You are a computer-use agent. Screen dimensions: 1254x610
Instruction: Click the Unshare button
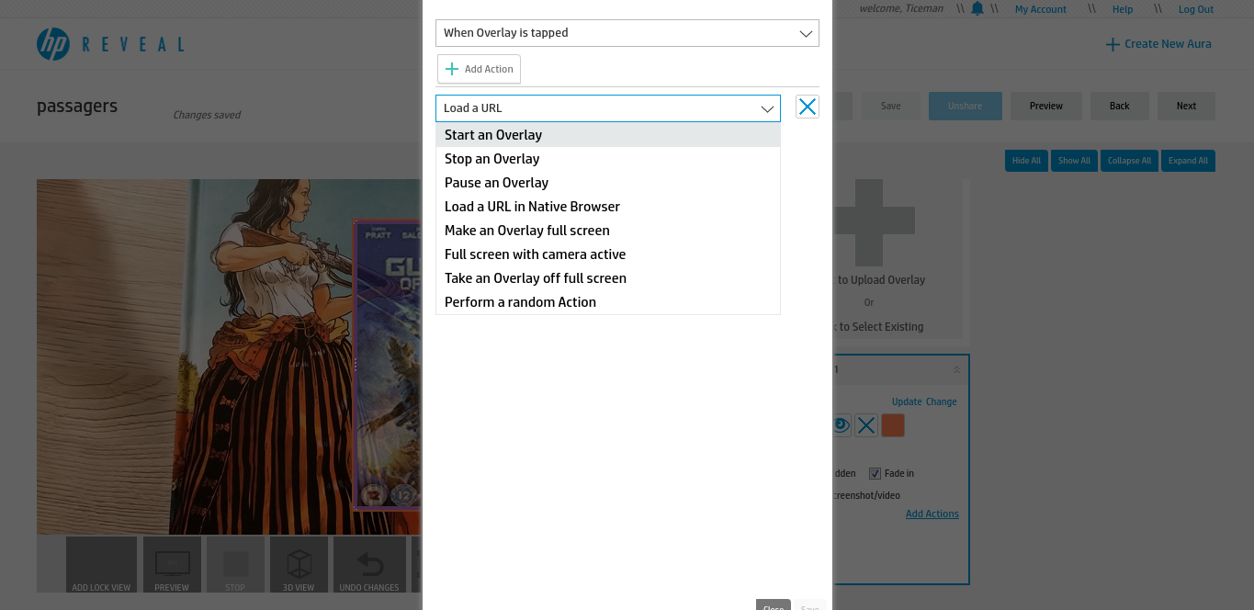point(965,106)
